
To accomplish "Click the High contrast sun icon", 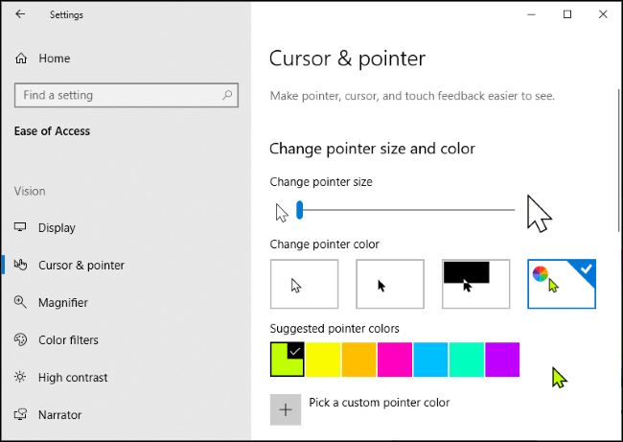I will coord(20,377).
